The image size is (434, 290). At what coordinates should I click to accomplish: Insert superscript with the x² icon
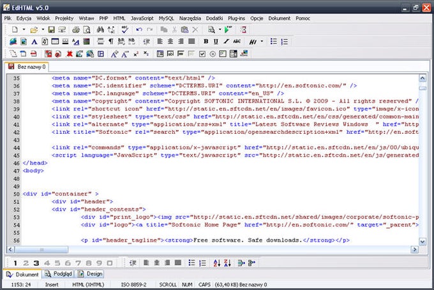coord(135,54)
